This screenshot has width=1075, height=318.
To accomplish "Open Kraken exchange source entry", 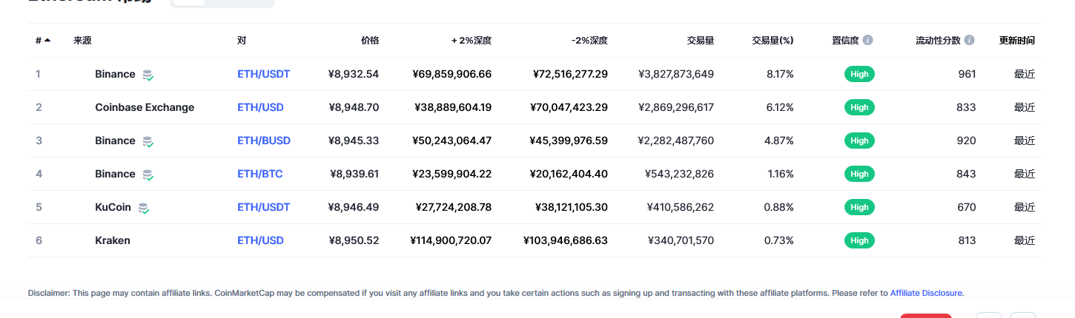I will pyautogui.click(x=113, y=240).
